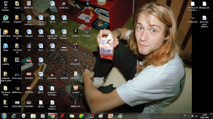Image resolution: width=213 pixels, height=119 pixels.
Task: Open melikenin doğum günü folder
Action: 6,76
